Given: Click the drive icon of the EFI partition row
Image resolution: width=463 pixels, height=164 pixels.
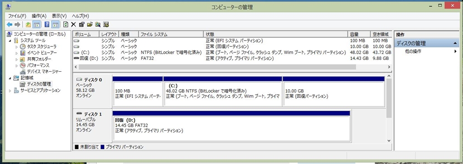Looking at the screenshot, I should 76,41.
